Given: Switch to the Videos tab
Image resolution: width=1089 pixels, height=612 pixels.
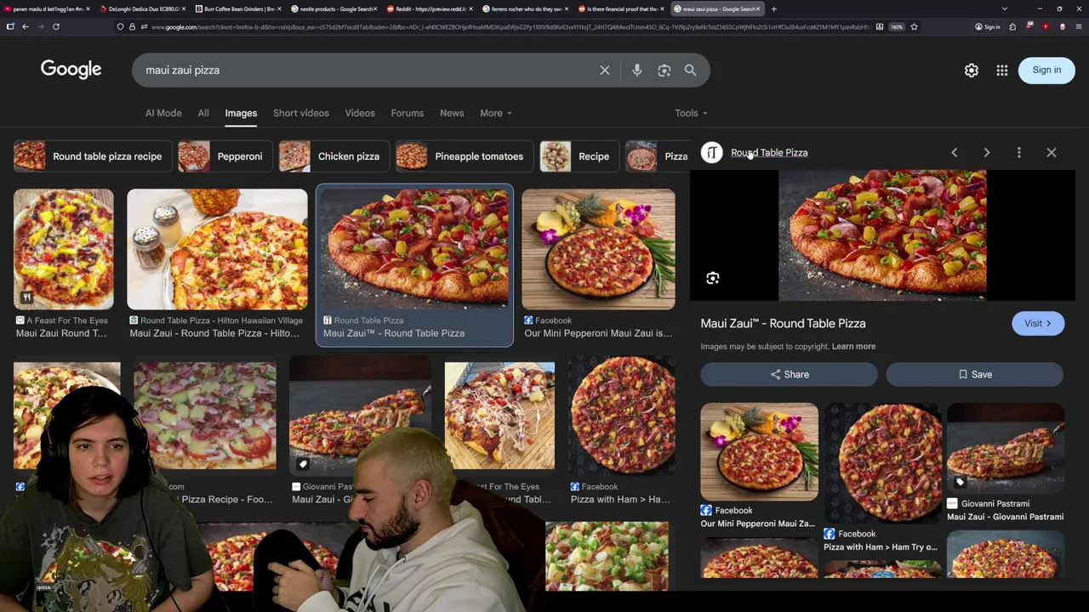Looking at the screenshot, I should 360,113.
